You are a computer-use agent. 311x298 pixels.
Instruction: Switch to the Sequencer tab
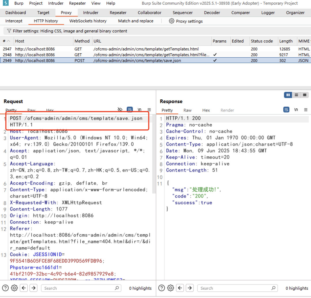click(x=183, y=12)
